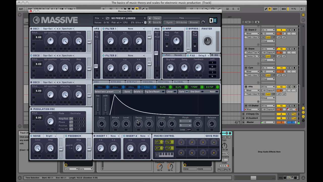Add automation lane on HHs track plus icon
The image size is (323, 182).
tap(258, 102)
